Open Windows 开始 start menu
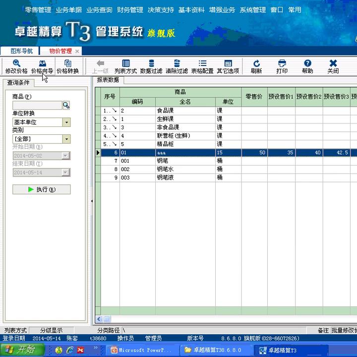This screenshot has height=357, width=357. [x=22, y=350]
